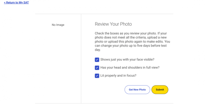The height and width of the screenshot is (107, 205).
Task: Click the 'No Image' photo placeholder
Action: [x=58, y=25]
